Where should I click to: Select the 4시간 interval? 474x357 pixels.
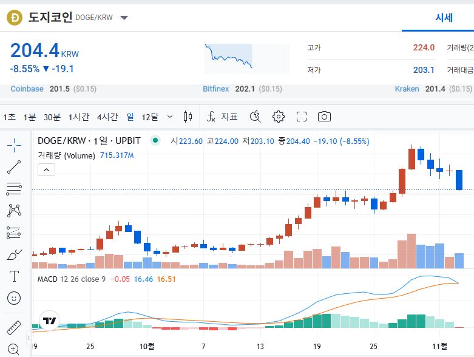click(x=107, y=117)
